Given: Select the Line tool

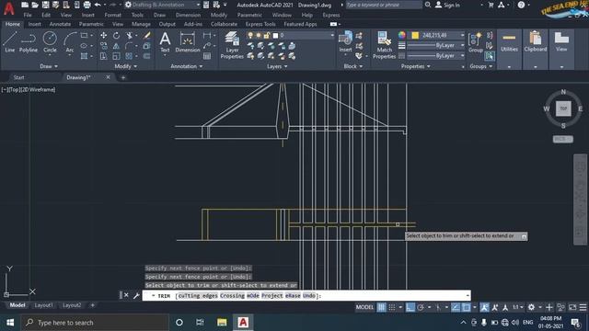Looking at the screenshot, I should (10, 42).
